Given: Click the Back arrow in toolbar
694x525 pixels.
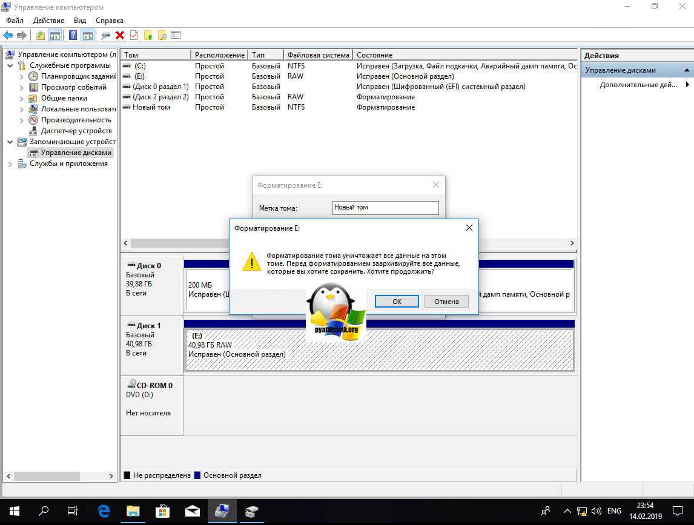Looking at the screenshot, I should [8, 36].
